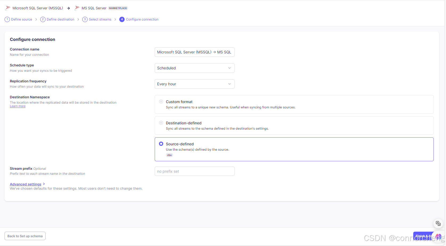Open the Replication frequency Every hour dropdown

195,84
